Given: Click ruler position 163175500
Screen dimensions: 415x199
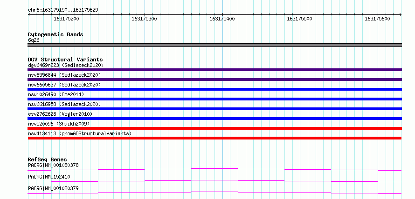Looking at the screenshot, I should tap(299, 19).
